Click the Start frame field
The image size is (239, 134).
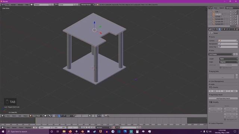46,127
